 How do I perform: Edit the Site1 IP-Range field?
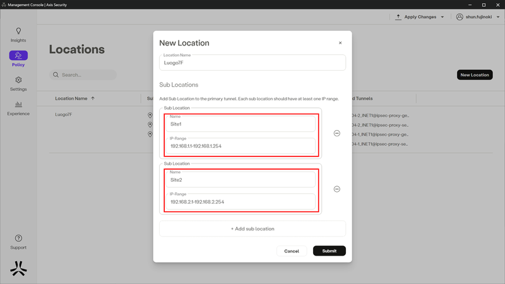tap(241, 146)
